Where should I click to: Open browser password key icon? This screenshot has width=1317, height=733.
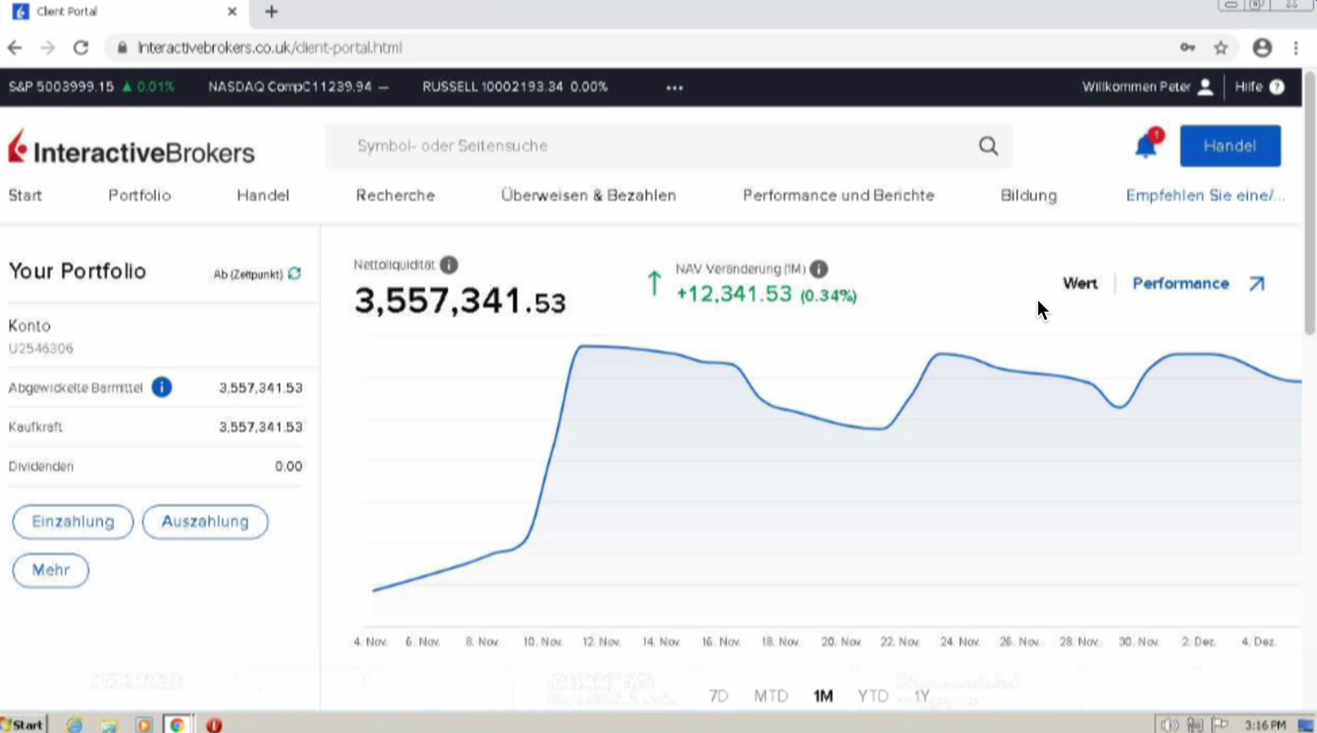tap(1188, 48)
